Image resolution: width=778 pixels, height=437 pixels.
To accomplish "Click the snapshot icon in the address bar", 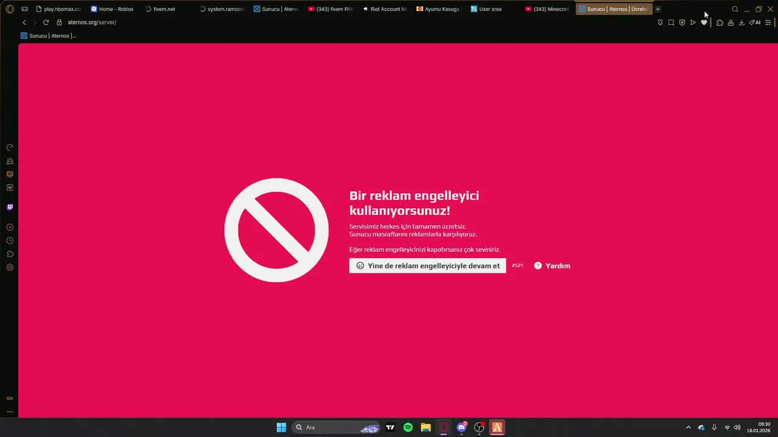I will [671, 22].
